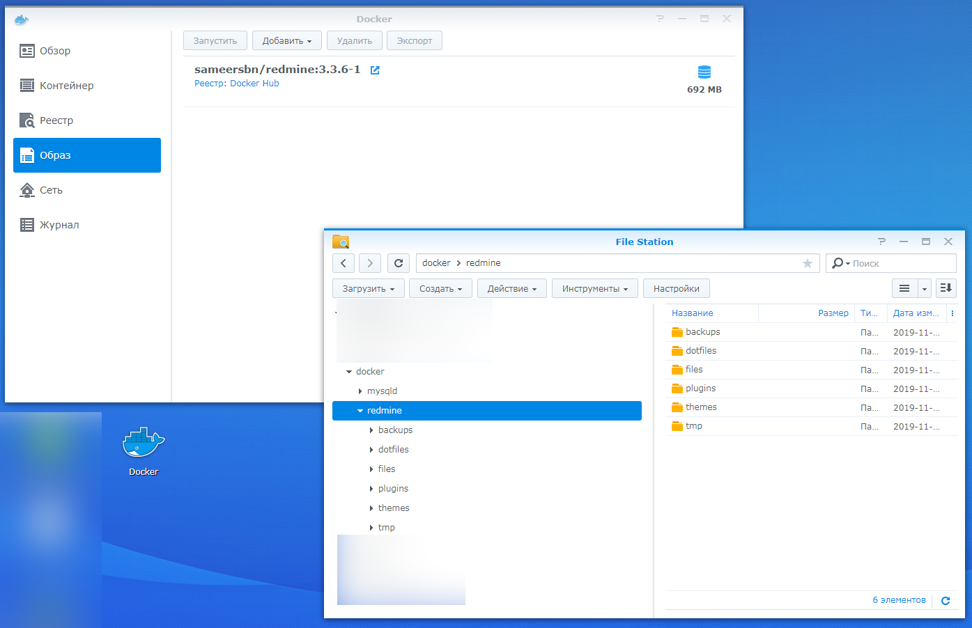Add current folder to favorites star

point(808,263)
